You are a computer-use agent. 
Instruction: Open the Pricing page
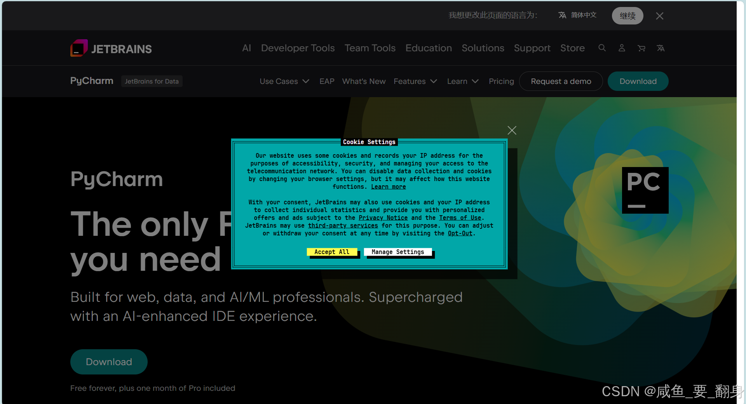[x=501, y=81]
